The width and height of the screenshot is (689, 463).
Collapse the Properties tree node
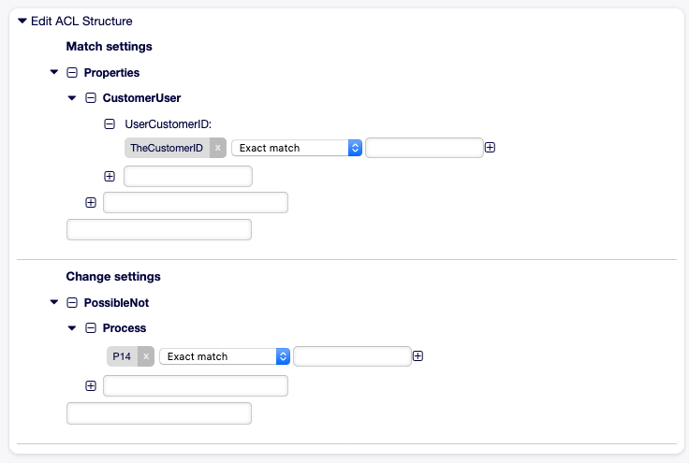[54, 72]
